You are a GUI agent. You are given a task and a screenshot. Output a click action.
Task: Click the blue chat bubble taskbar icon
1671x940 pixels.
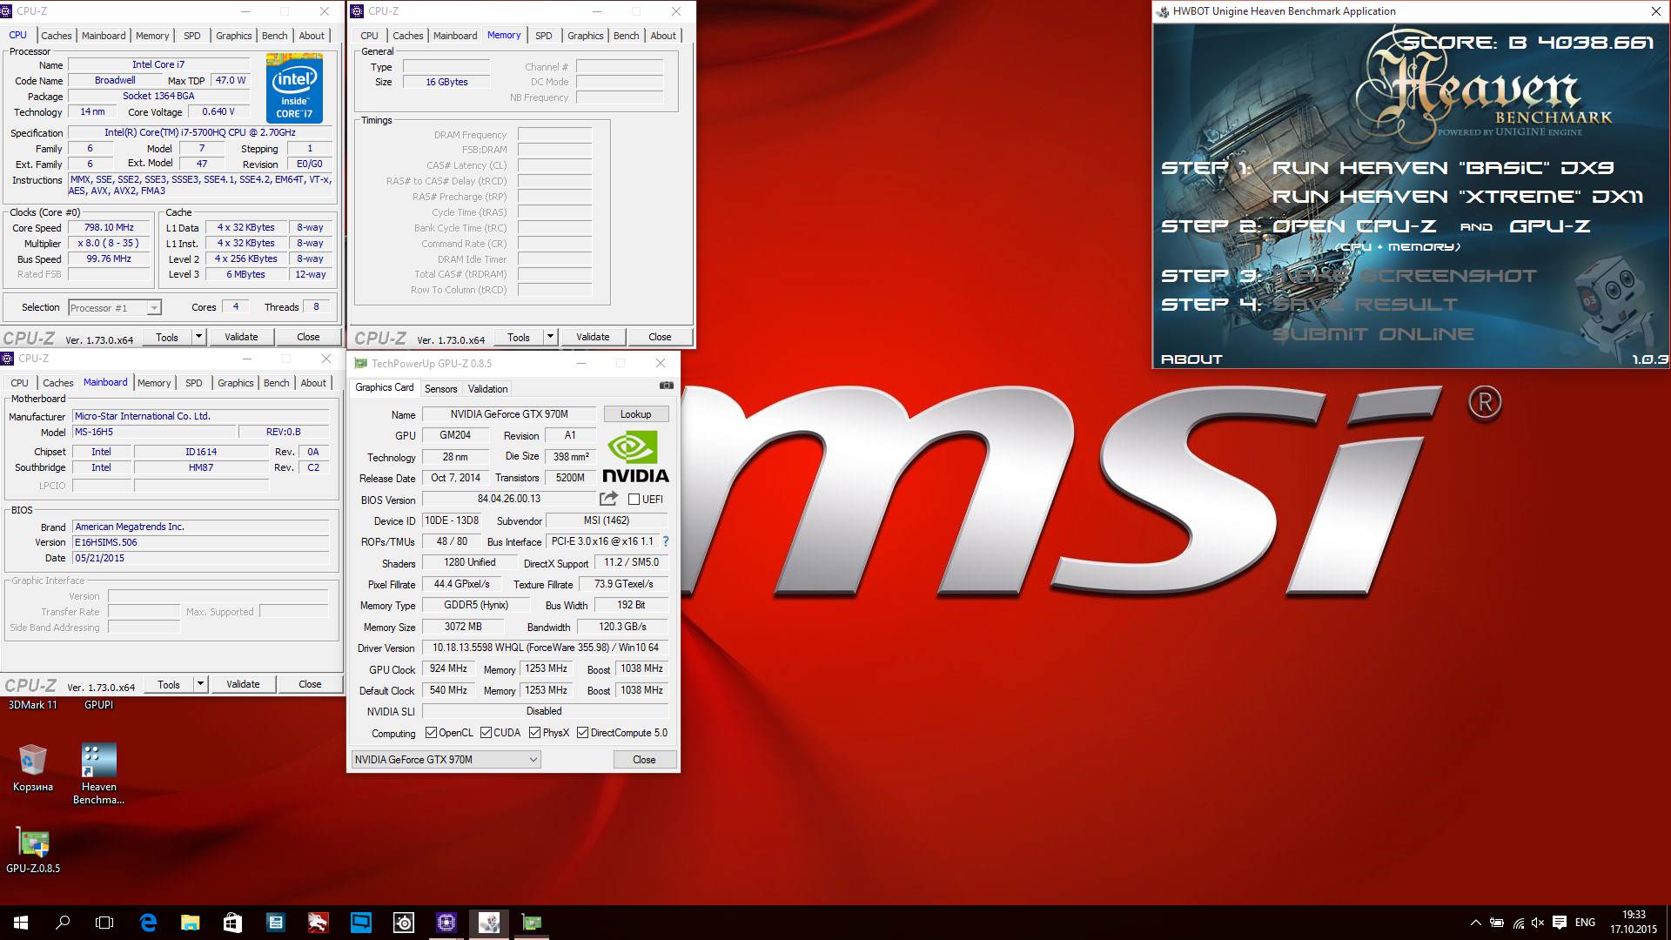[x=360, y=923]
